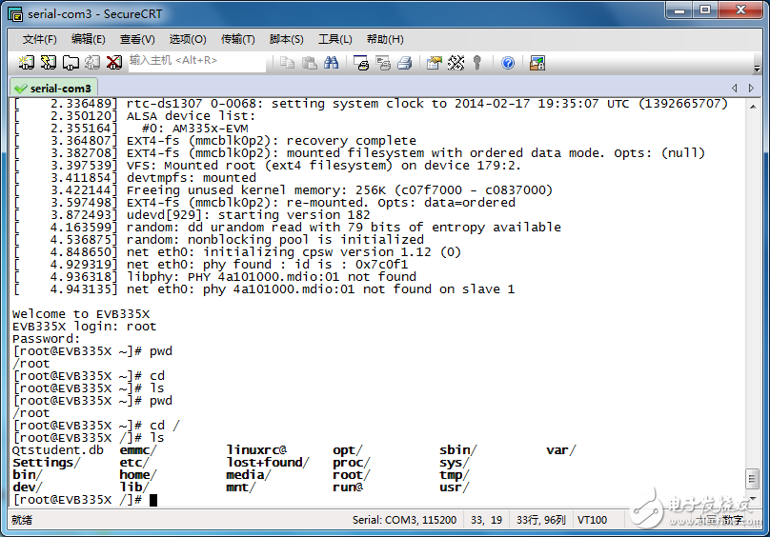Click the Settings/ directory name
This screenshot has height=537, width=770.
pyautogui.click(x=46, y=463)
